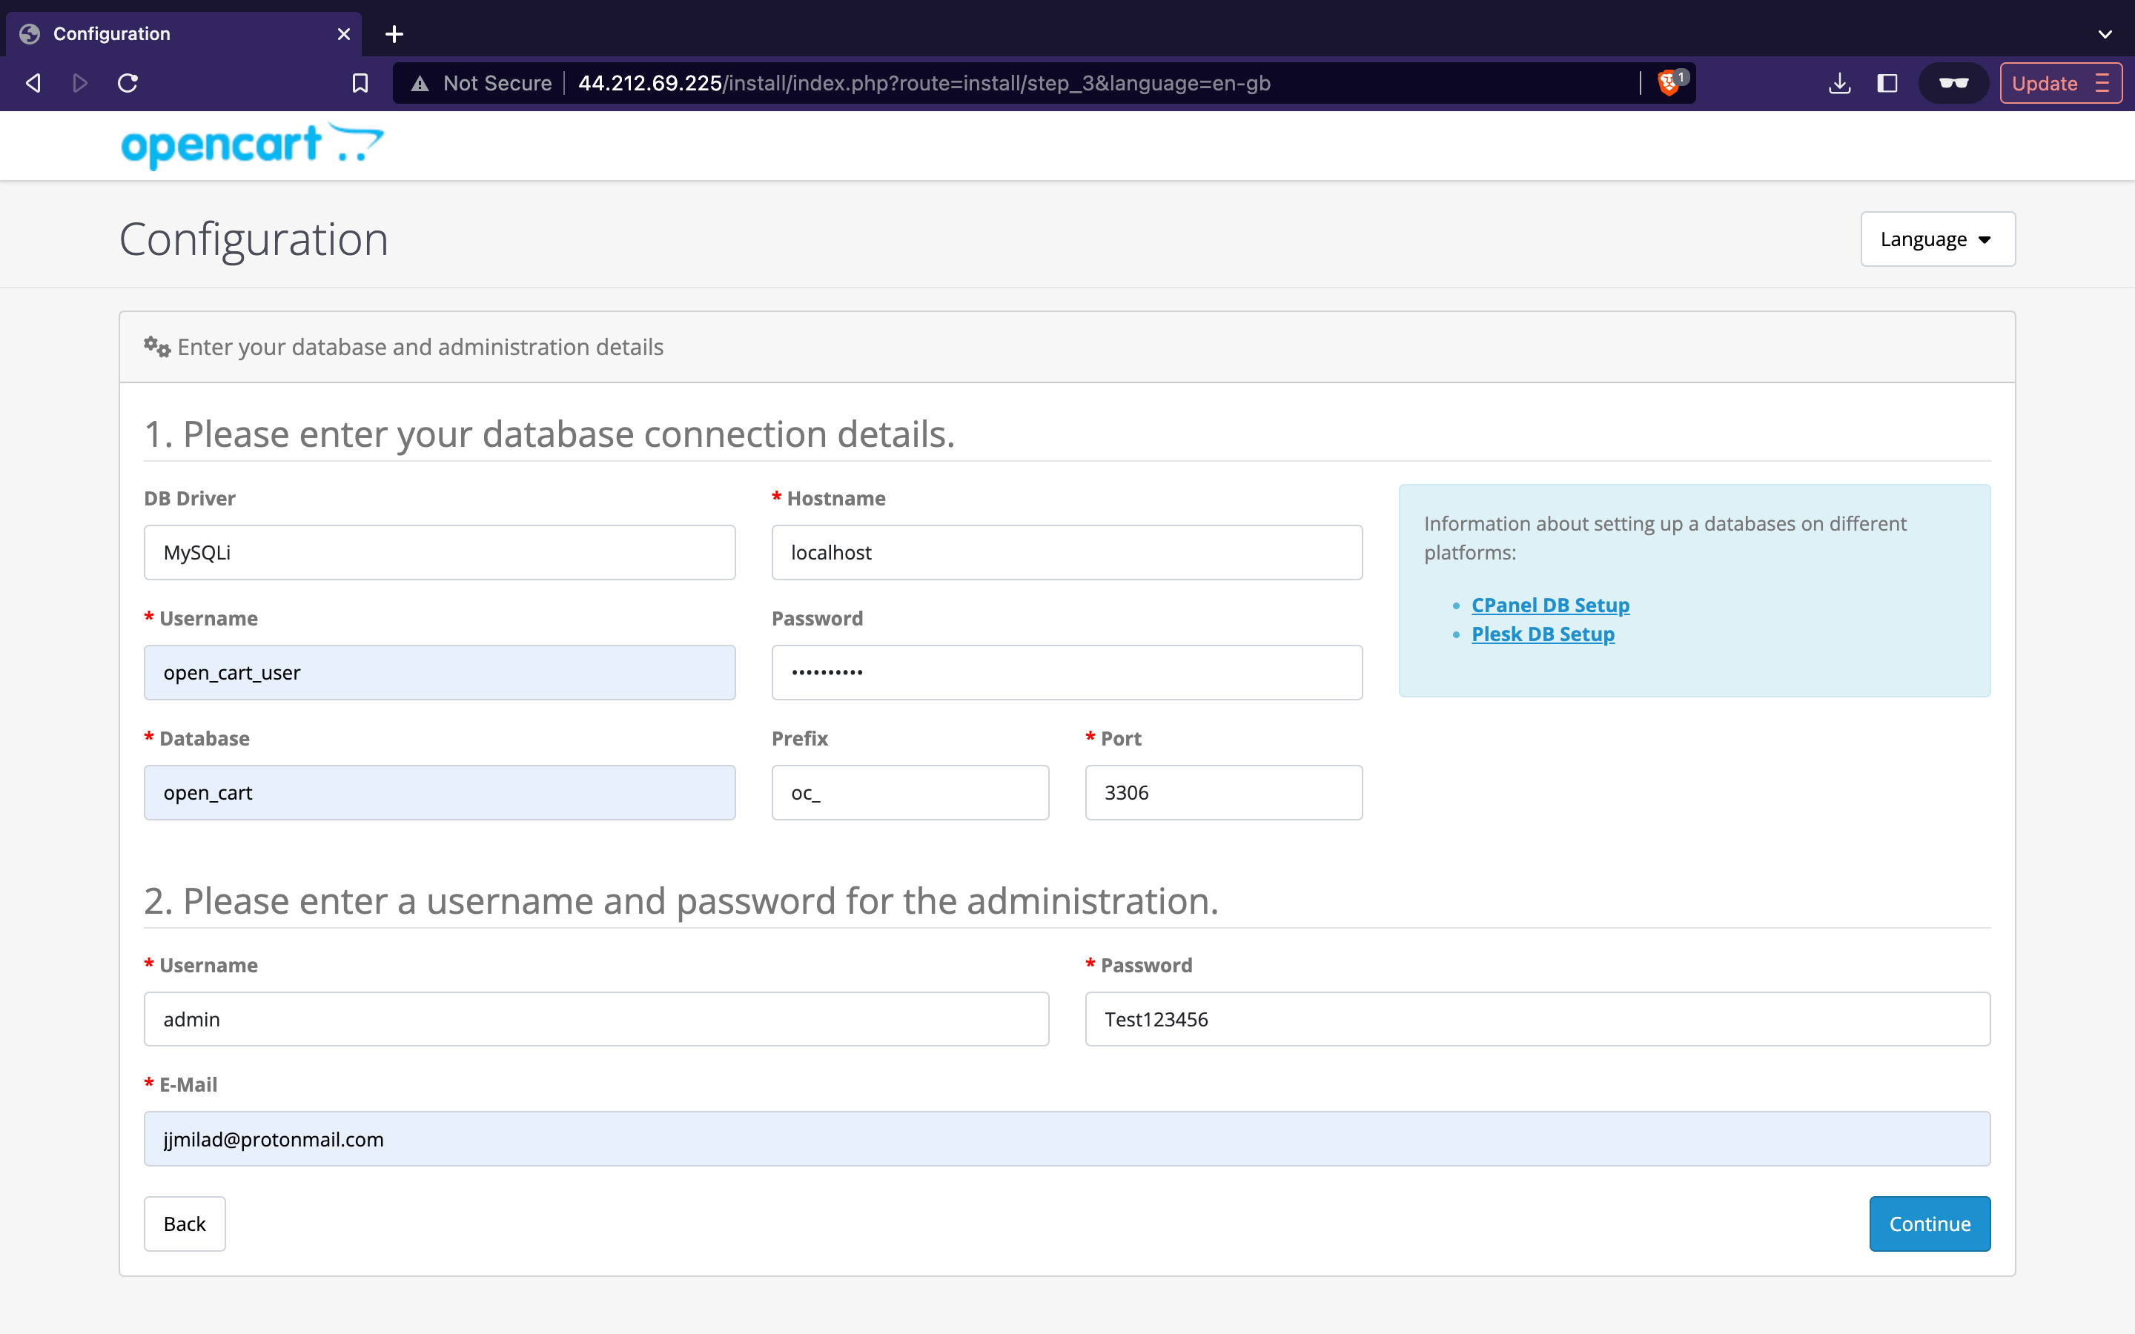Screen dimensions: 2135x1334
Task: Open the DB Driver MySQLi selector
Action: tap(440, 552)
